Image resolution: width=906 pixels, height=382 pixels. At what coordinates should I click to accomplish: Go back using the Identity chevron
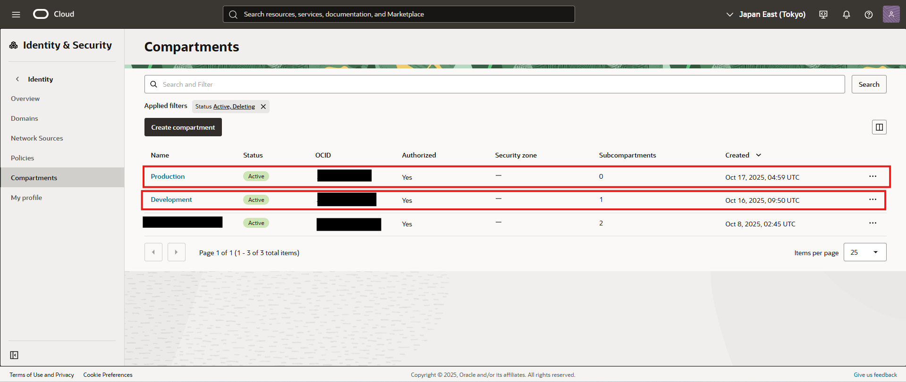(x=17, y=79)
